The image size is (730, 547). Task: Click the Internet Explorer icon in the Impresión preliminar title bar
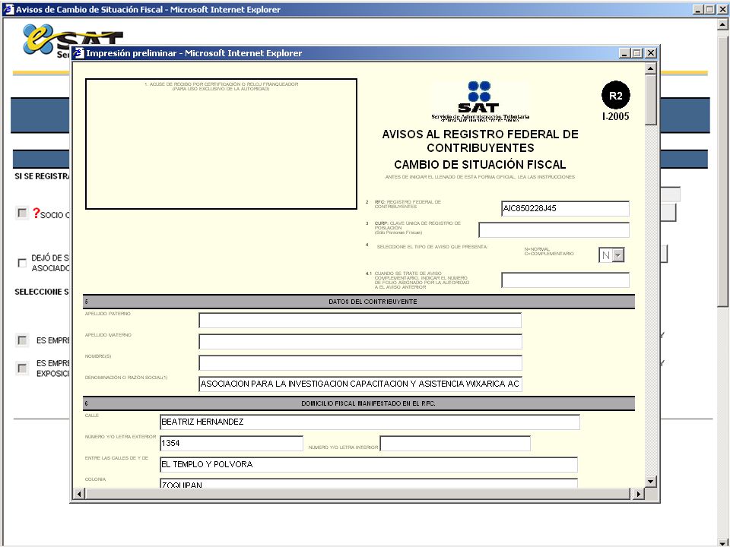point(78,53)
